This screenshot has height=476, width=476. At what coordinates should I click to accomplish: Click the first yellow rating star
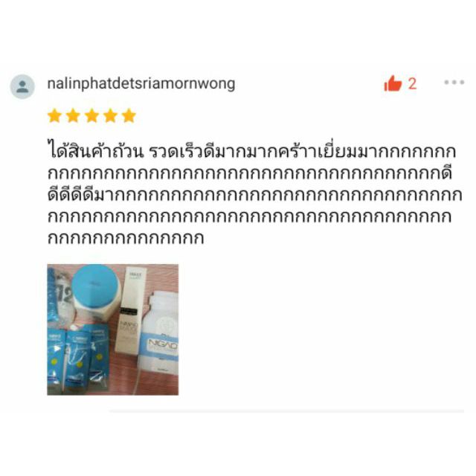(54, 116)
